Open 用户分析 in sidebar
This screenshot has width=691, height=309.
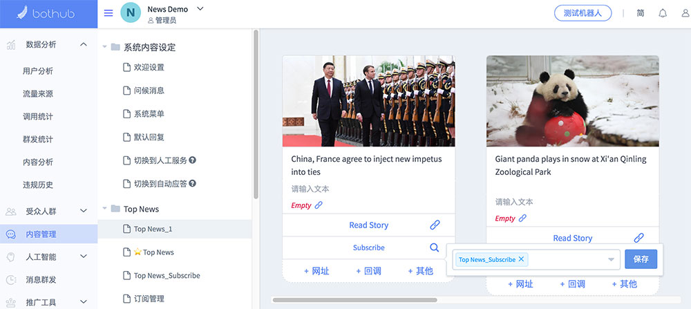38,71
